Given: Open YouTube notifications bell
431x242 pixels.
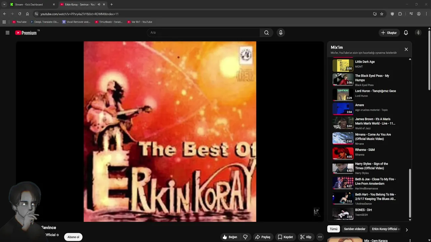Looking at the screenshot, I should (x=406, y=33).
